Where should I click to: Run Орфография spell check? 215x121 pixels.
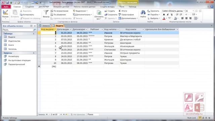(x=126, y=14)
